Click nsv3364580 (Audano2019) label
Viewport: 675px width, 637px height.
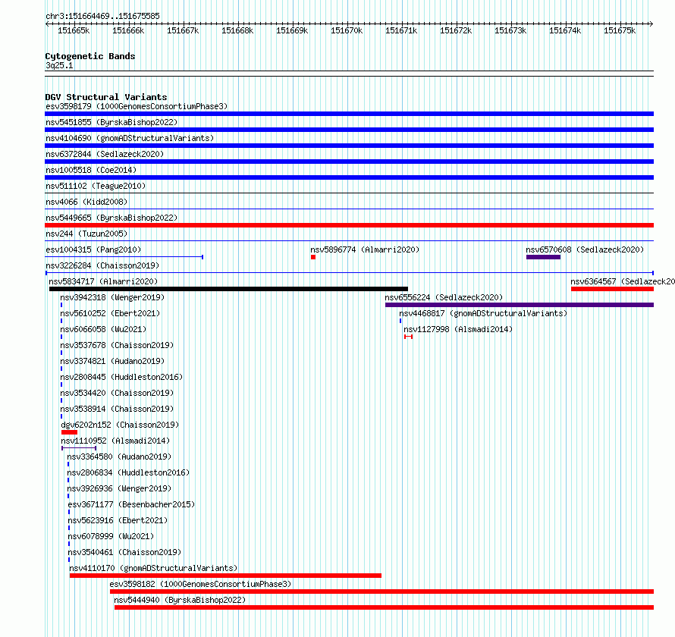click(x=119, y=457)
